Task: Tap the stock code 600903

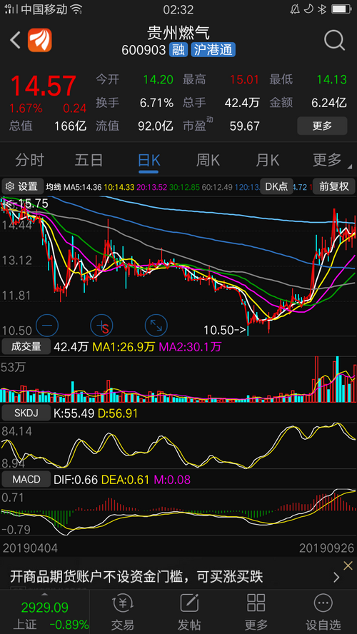Action: click(x=144, y=50)
